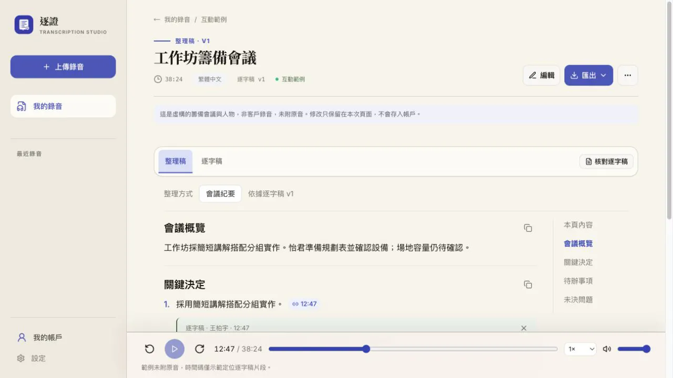Jump to 未決問題 in page contents
The width and height of the screenshot is (673, 378).
click(x=578, y=300)
